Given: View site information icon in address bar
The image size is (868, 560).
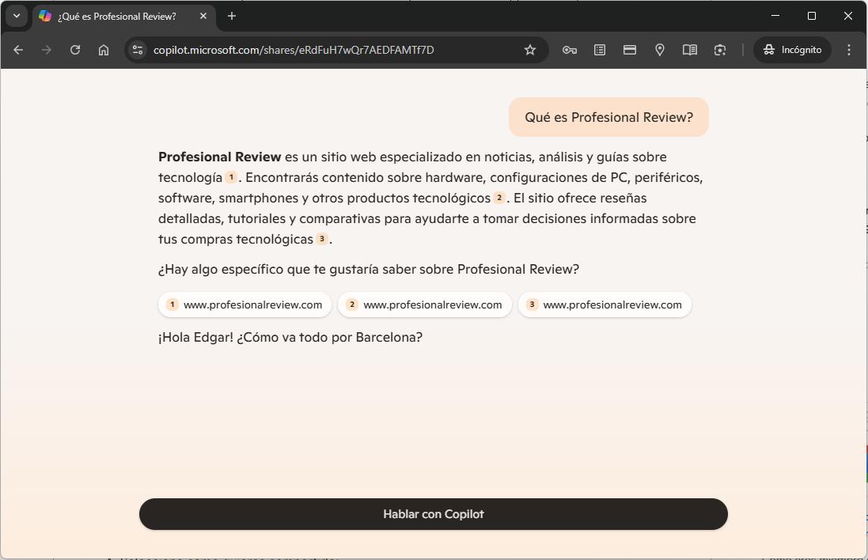Looking at the screenshot, I should tap(138, 50).
